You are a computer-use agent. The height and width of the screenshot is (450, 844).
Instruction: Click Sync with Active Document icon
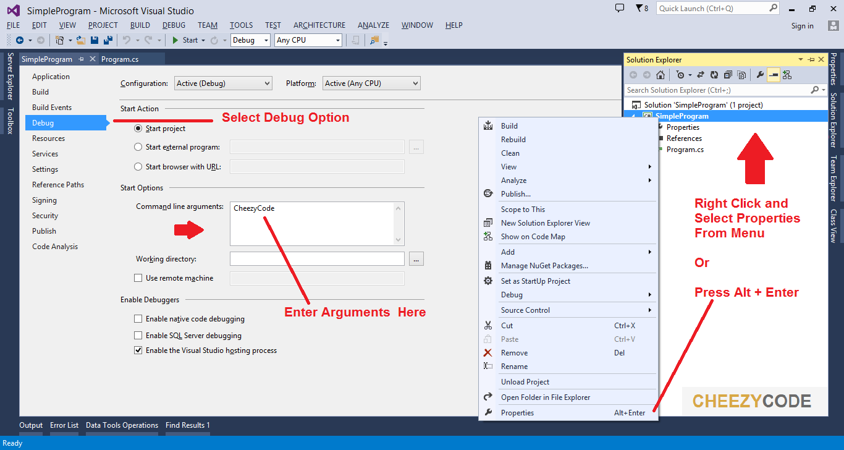pos(701,75)
